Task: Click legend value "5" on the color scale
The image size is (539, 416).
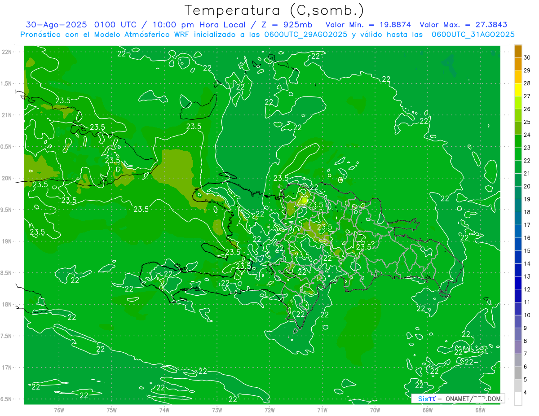Action: pos(526,379)
